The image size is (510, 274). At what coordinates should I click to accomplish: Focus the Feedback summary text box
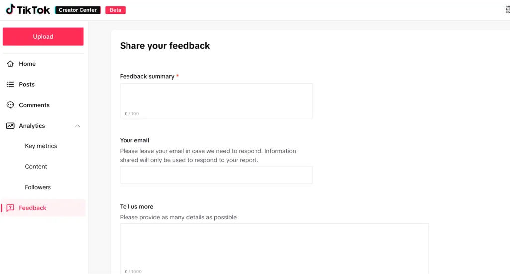pyautogui.click(x=216, y=101)
